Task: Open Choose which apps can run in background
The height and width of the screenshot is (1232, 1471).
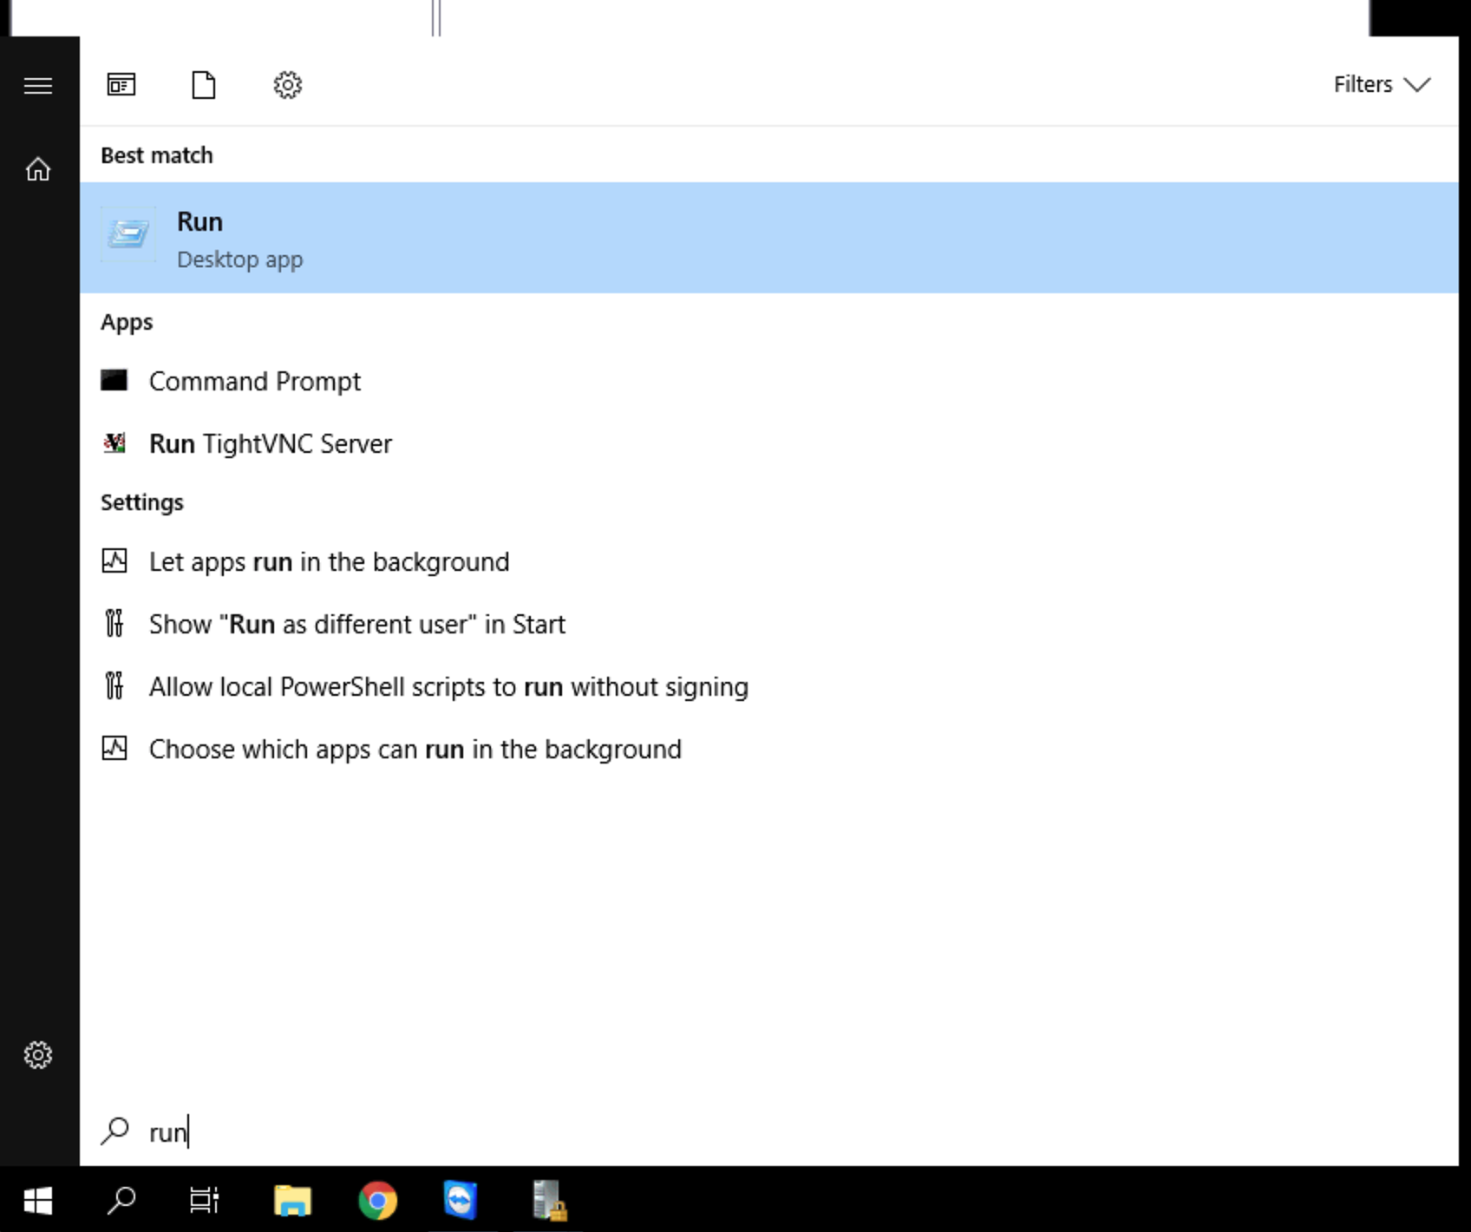Action: click(769, 749)
